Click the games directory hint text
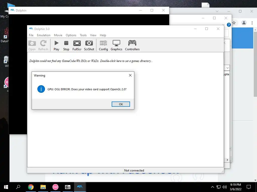The width and height of the screenshot is (257, 192). click(91, 61)
